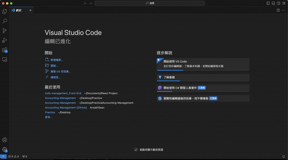Click the star badge on VS Code walkthrough
This screenshot has height=160, width=288.
click(159, 60)
